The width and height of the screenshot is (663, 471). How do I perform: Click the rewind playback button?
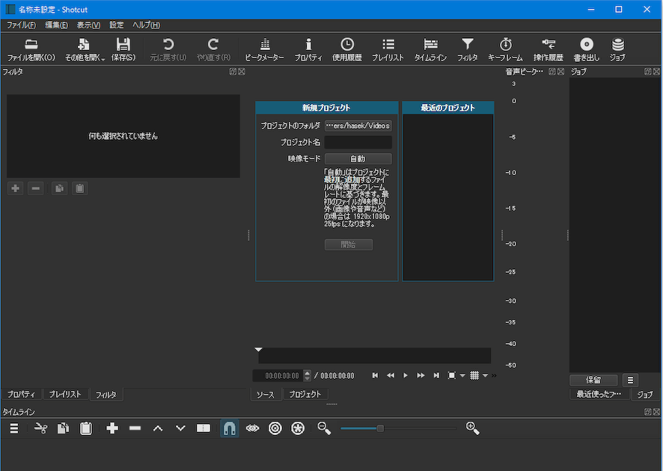[x=391, y=375]
